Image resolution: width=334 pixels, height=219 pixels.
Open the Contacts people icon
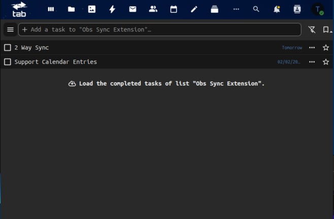[x=153, y=9]
